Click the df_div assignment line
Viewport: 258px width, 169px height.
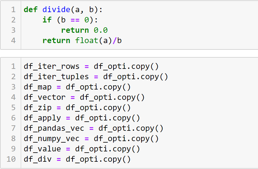77,159
